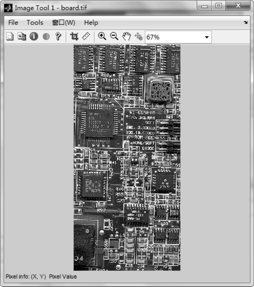Open the 窗口(W) window menu
The height and width of the screenshot is (287, 254).
[x=63, y=23]
